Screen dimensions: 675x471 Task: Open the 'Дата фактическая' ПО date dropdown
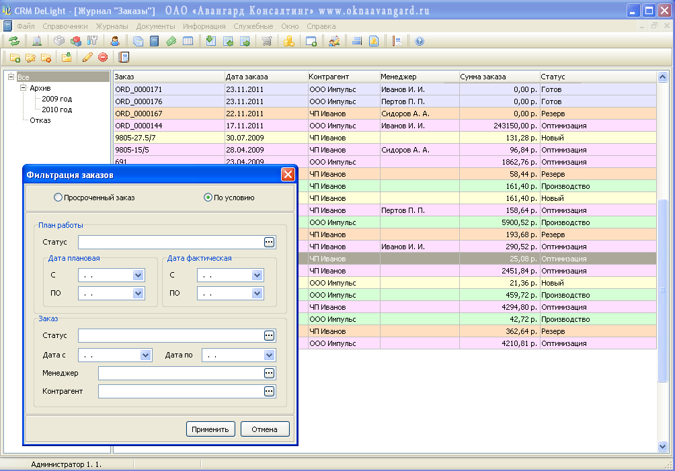pos(257,293)
